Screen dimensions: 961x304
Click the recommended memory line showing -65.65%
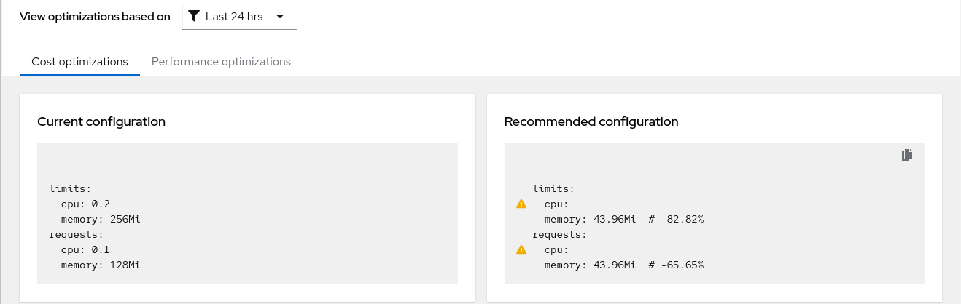tap(623, 265)
